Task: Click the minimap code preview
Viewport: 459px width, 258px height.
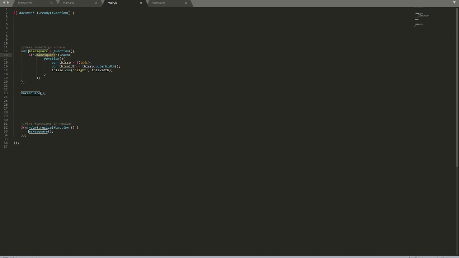Action: click(x=421, y=17)
